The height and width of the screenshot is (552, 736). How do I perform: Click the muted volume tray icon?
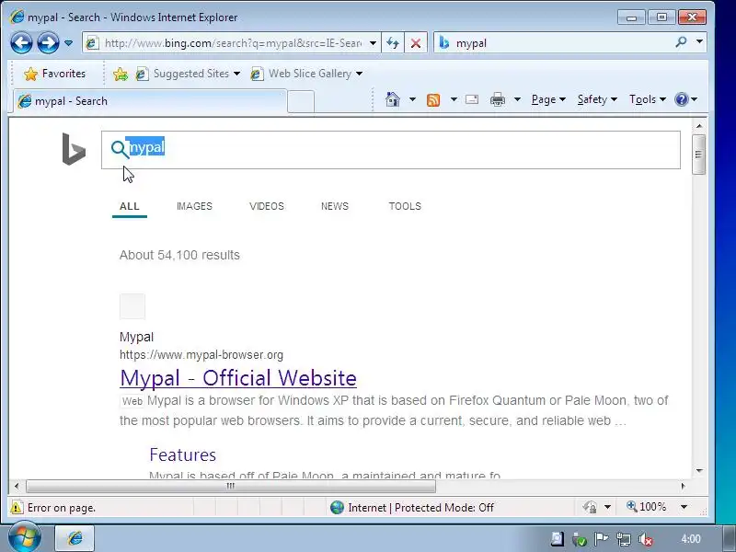click(646, 539)
